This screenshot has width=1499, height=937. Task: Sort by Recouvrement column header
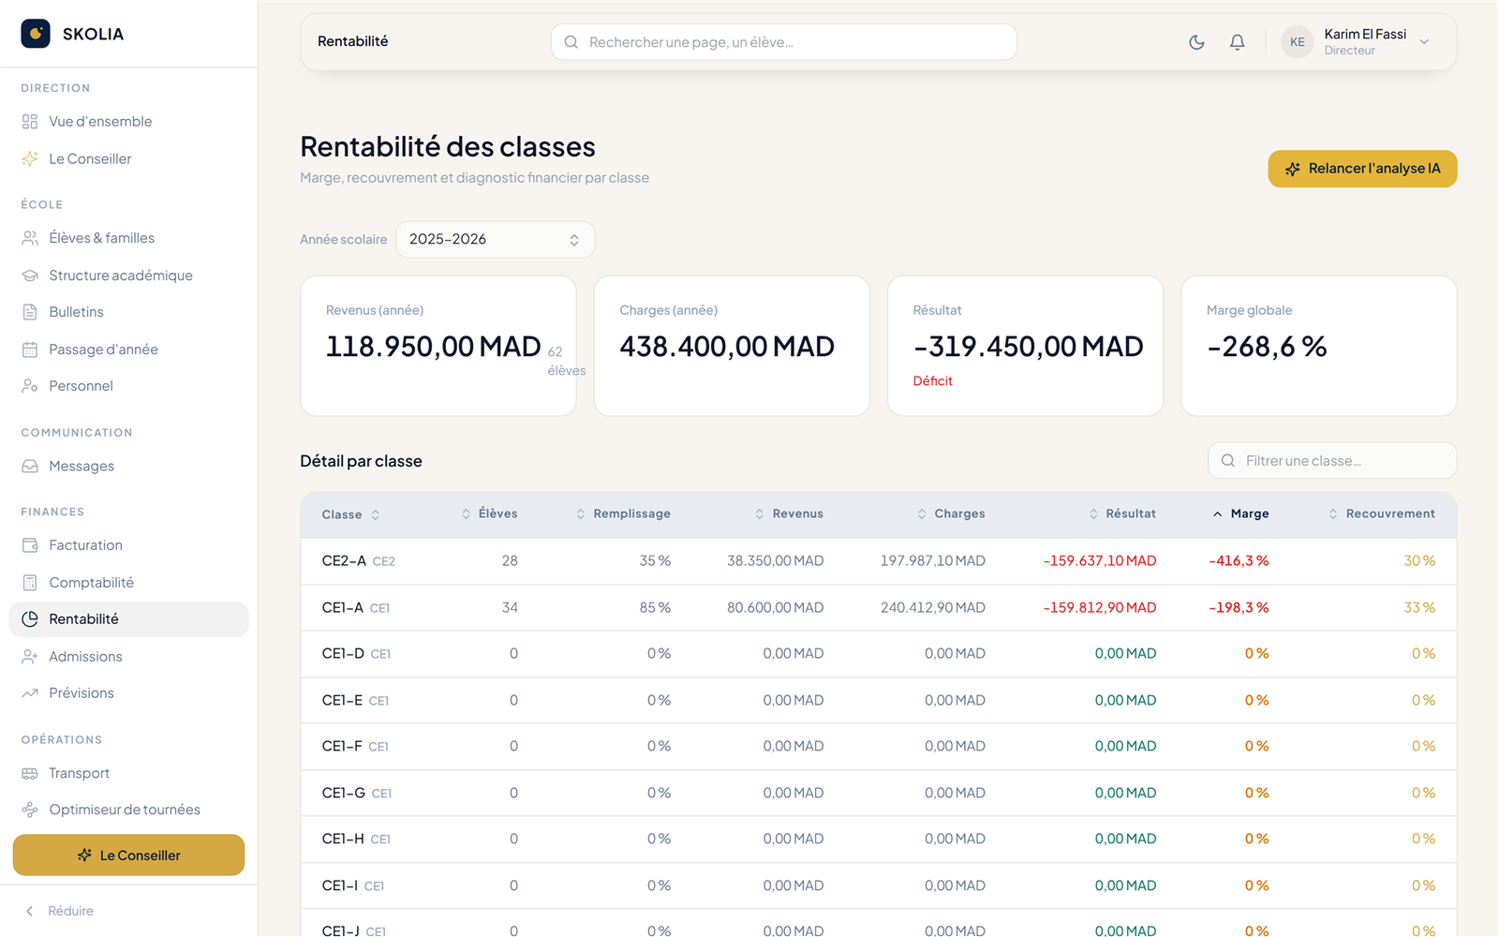pos(1382,513)
